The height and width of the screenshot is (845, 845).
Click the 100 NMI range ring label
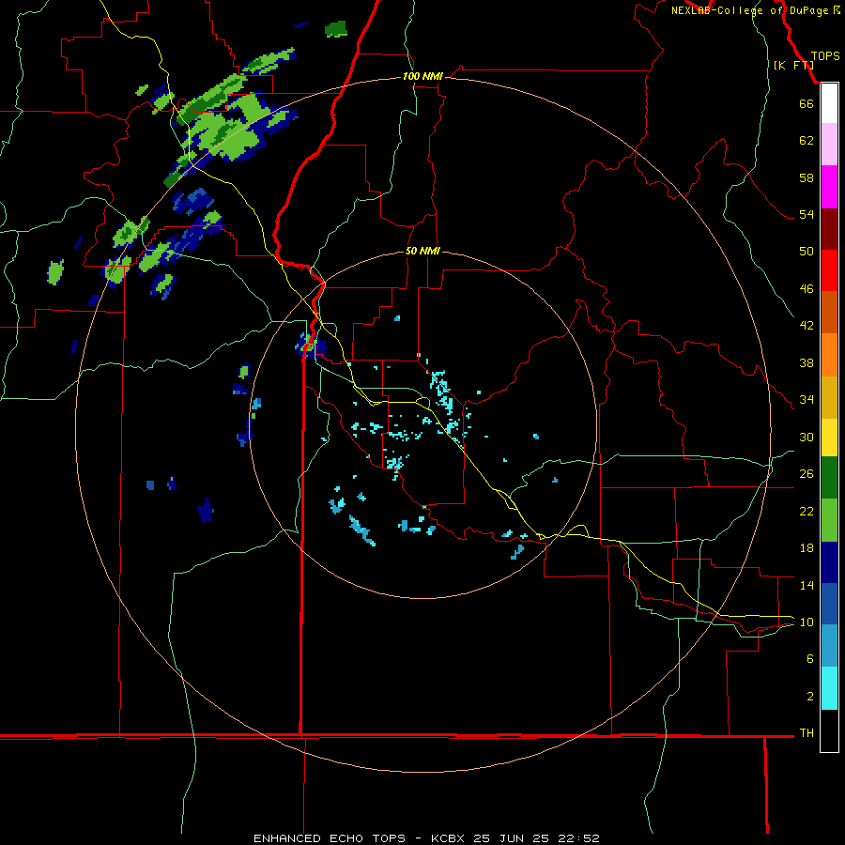click(x=422, y=76)
